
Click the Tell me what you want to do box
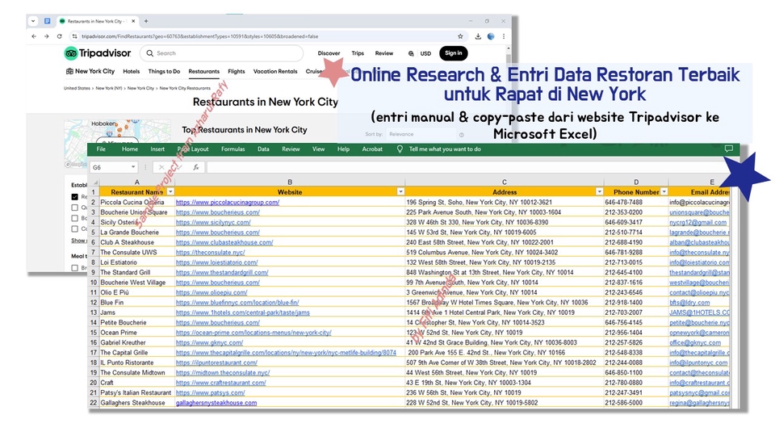444,149
